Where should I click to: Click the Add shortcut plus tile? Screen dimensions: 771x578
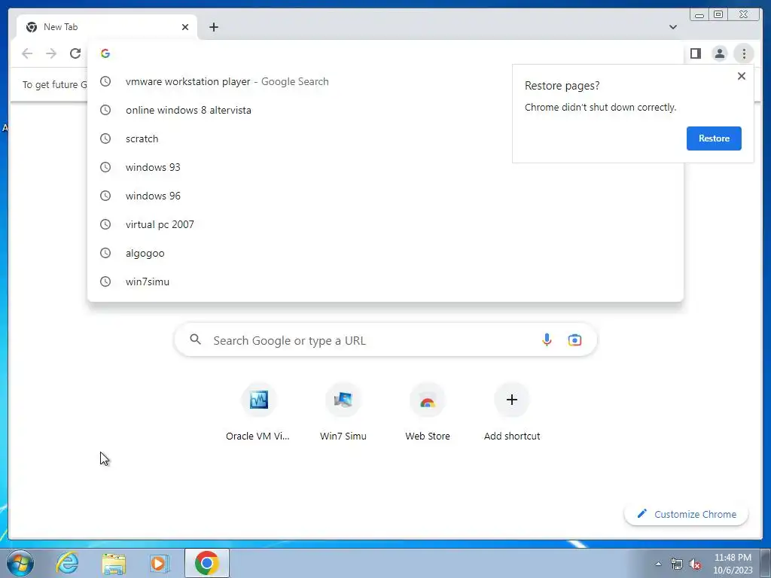512,412
